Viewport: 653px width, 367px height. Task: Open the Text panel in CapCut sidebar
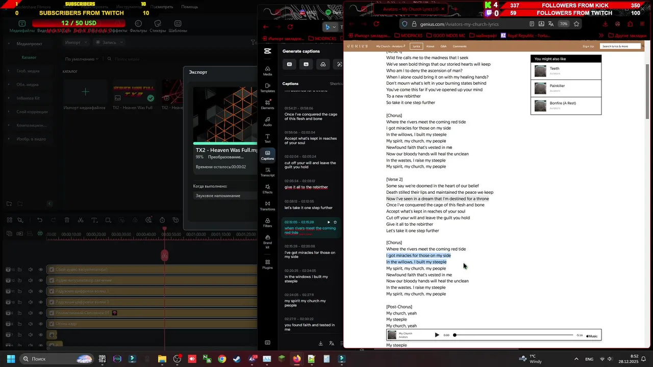click(267, 138)
